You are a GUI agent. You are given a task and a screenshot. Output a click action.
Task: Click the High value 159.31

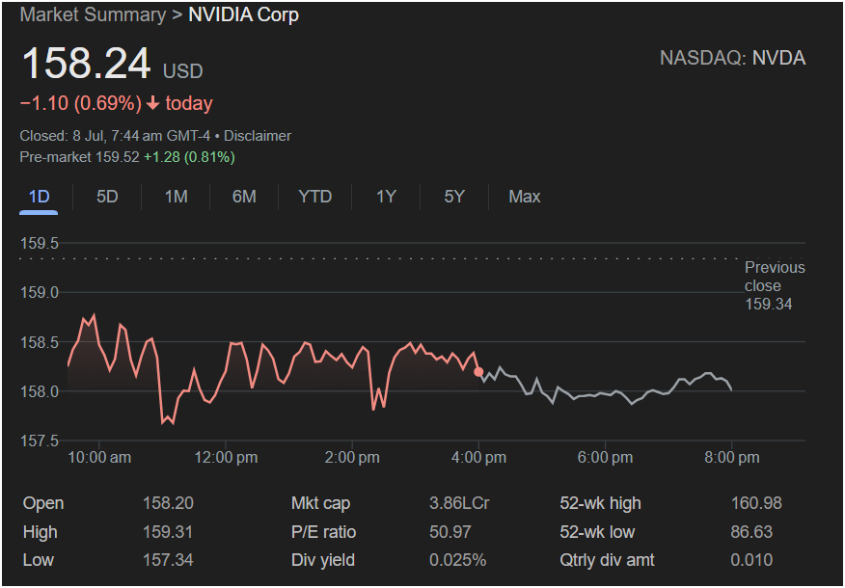pos(168,532)
